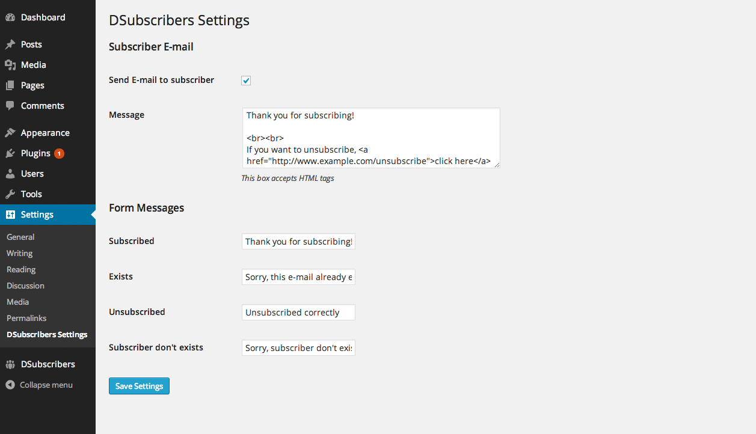
Task: Open the Discussion settings submenu item
Action: pos(25,286)
